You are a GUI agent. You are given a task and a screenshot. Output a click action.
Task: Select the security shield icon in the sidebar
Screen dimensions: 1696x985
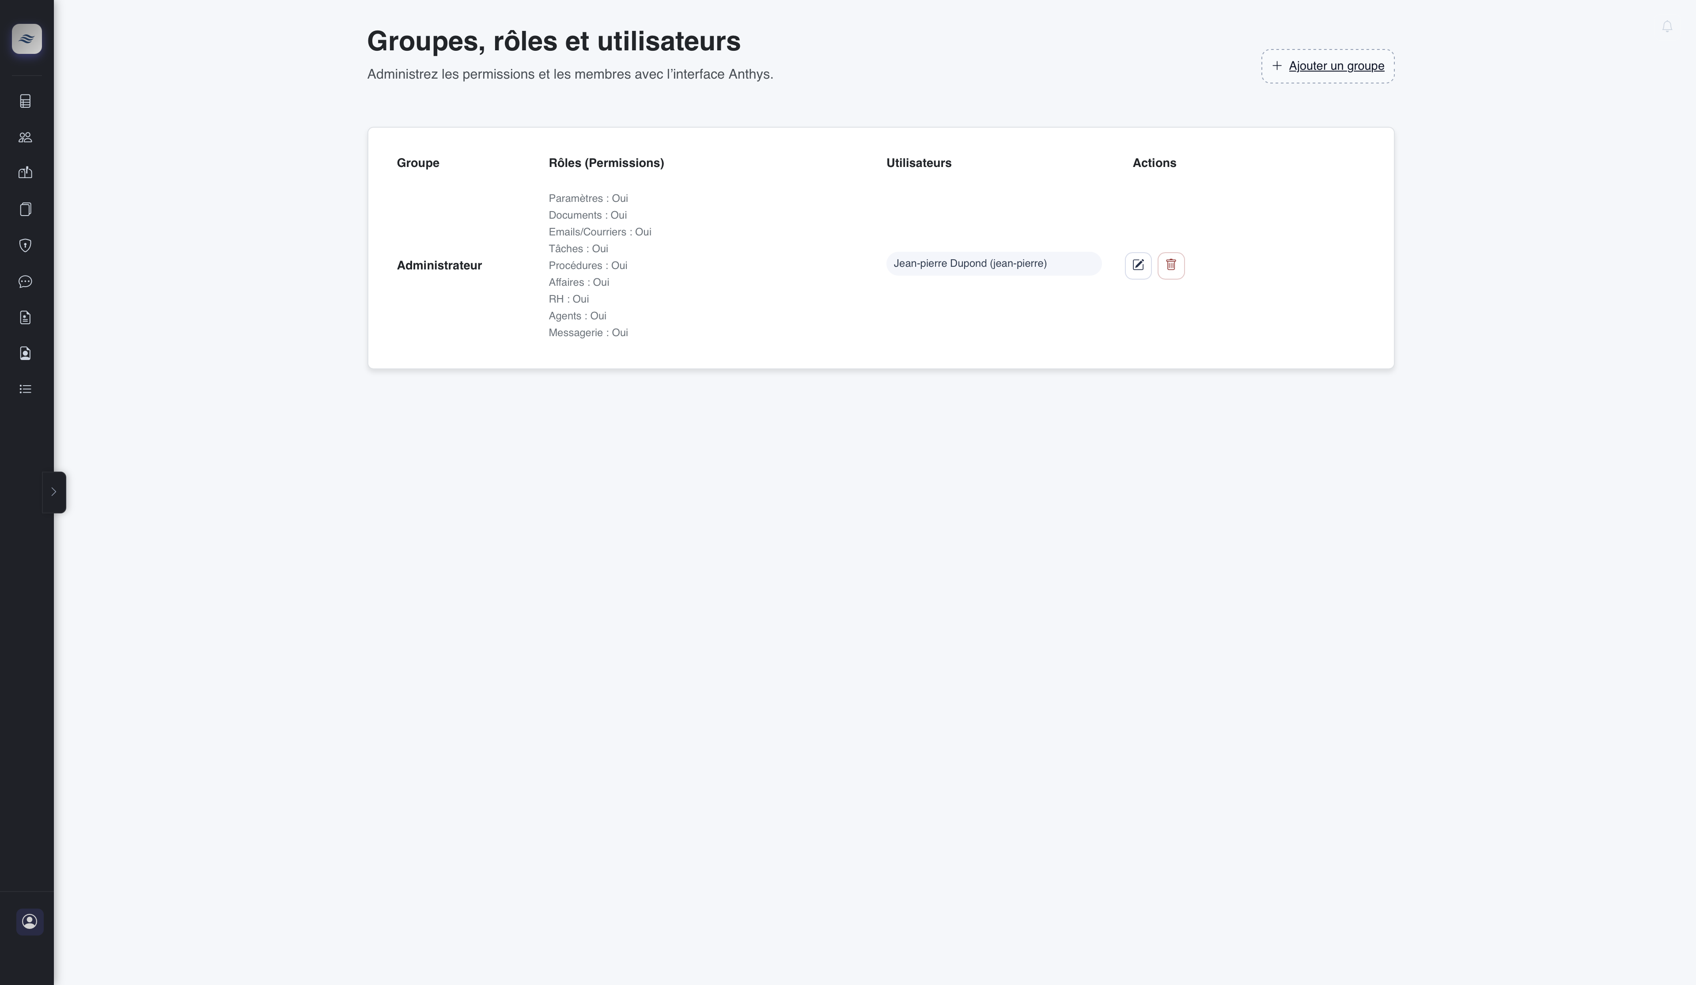click(x=26, y=245)
